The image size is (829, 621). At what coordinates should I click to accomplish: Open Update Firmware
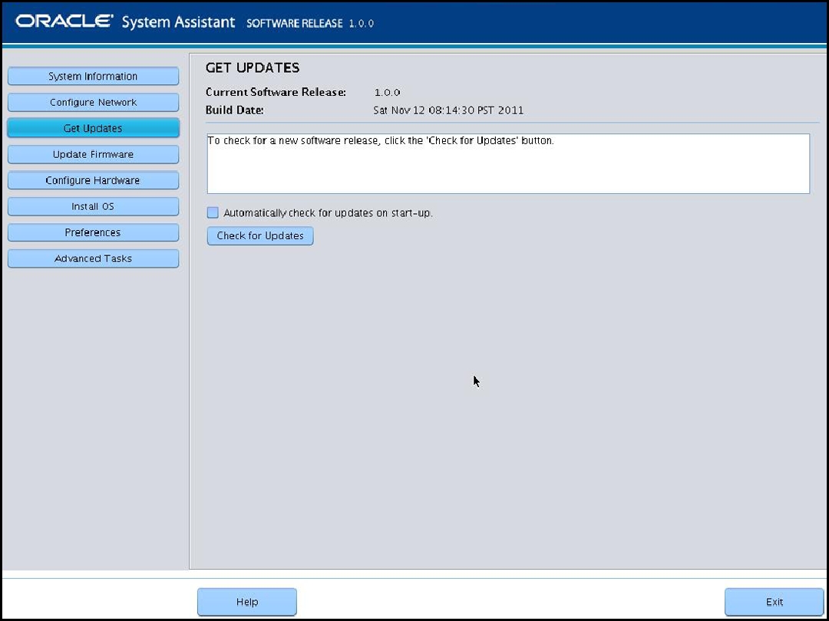point(93,154)
